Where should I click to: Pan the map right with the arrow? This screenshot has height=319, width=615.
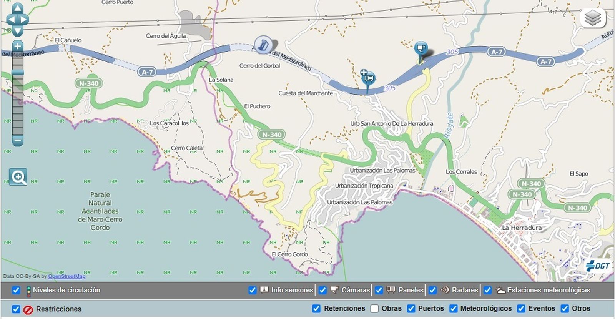click(x=24, y=20)
